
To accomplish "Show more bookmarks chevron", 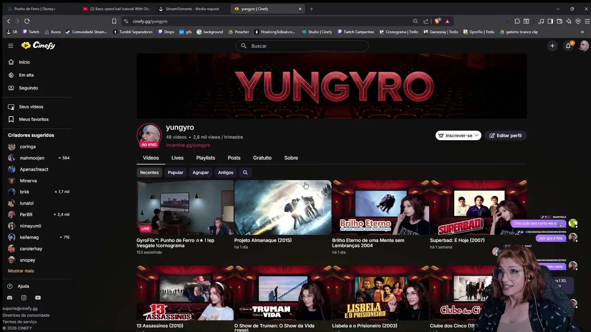I will click(x=582, y=32).
